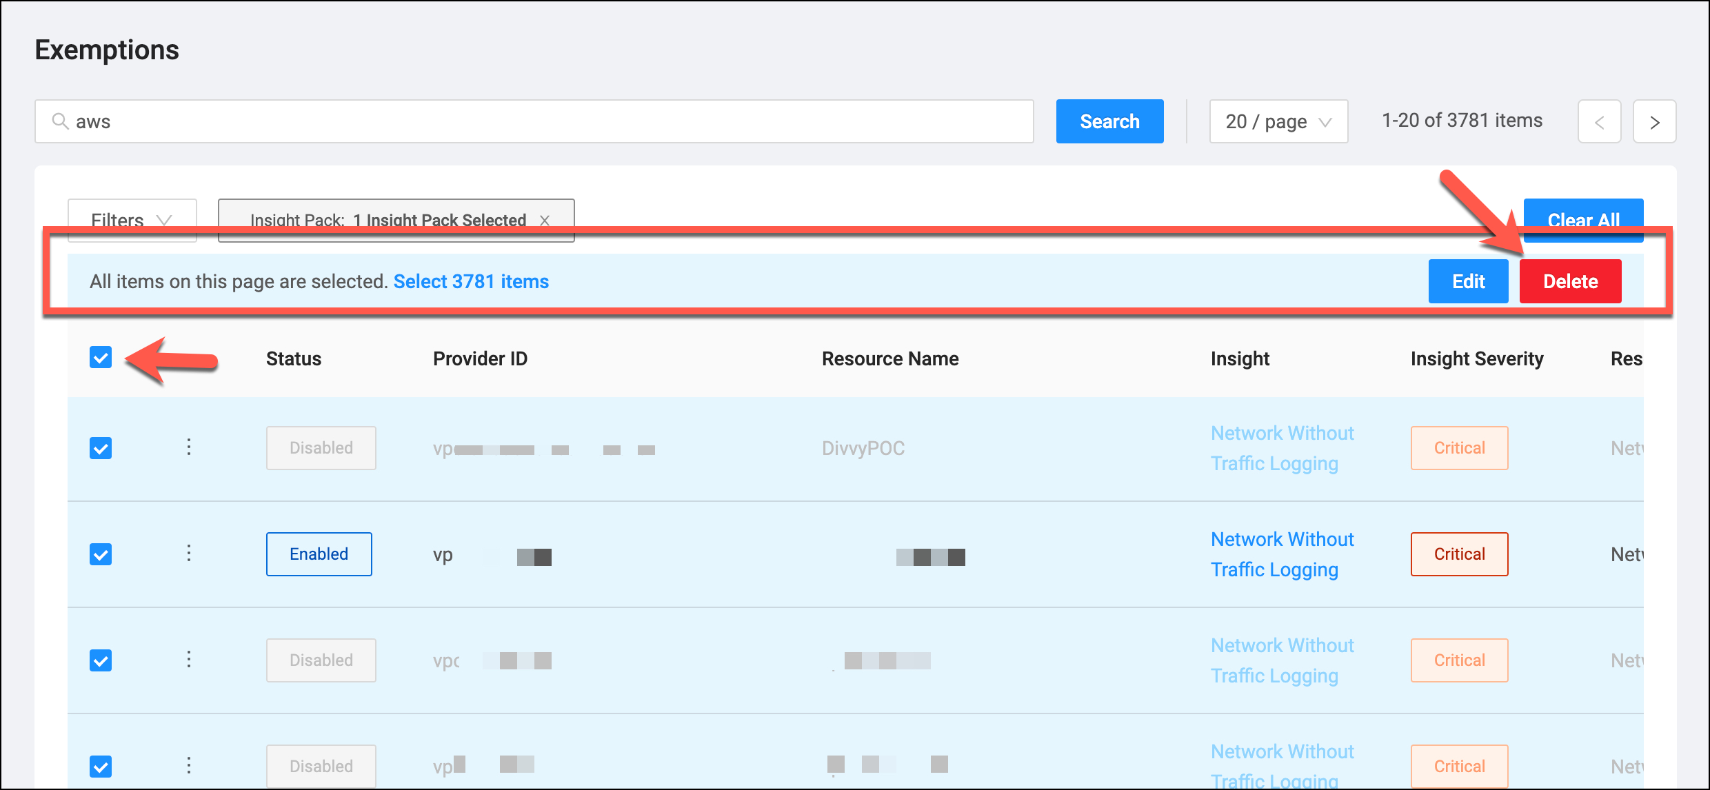Click the 1-20 of 3781 items text
This screenshot has height=790, width=1710.
pyautogui.click(x=1462, y=121)
